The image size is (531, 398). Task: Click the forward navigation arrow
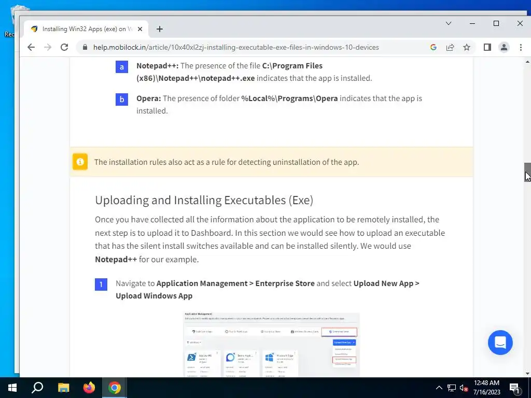48,47
